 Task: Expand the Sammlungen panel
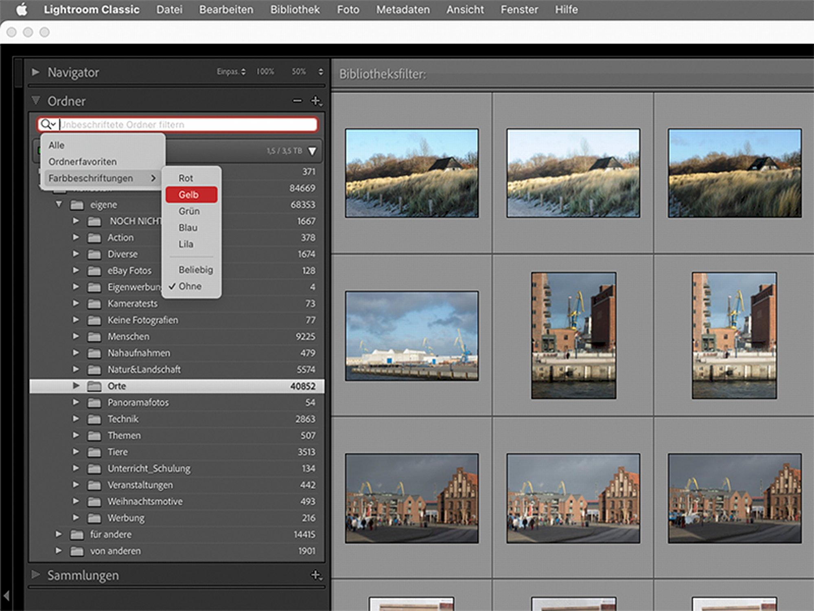coord(35,575)
